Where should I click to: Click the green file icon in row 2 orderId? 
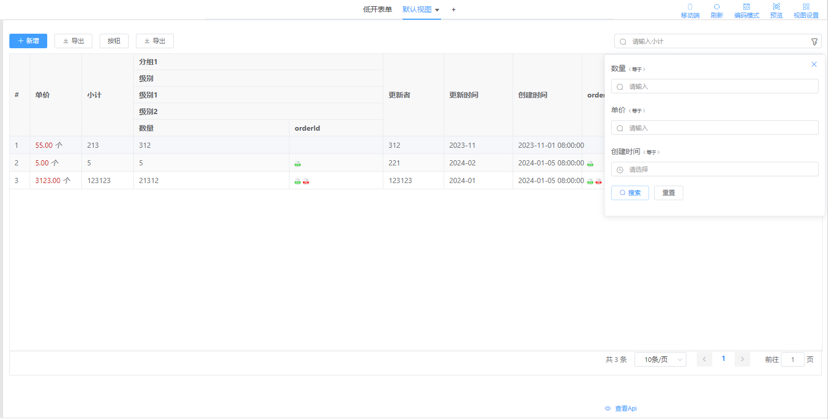[x=297, y=163]
